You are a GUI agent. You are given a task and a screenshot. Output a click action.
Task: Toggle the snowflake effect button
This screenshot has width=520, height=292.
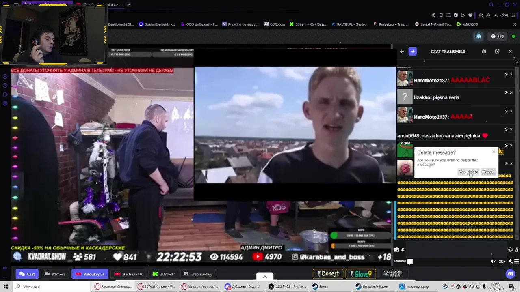[479, 36]
